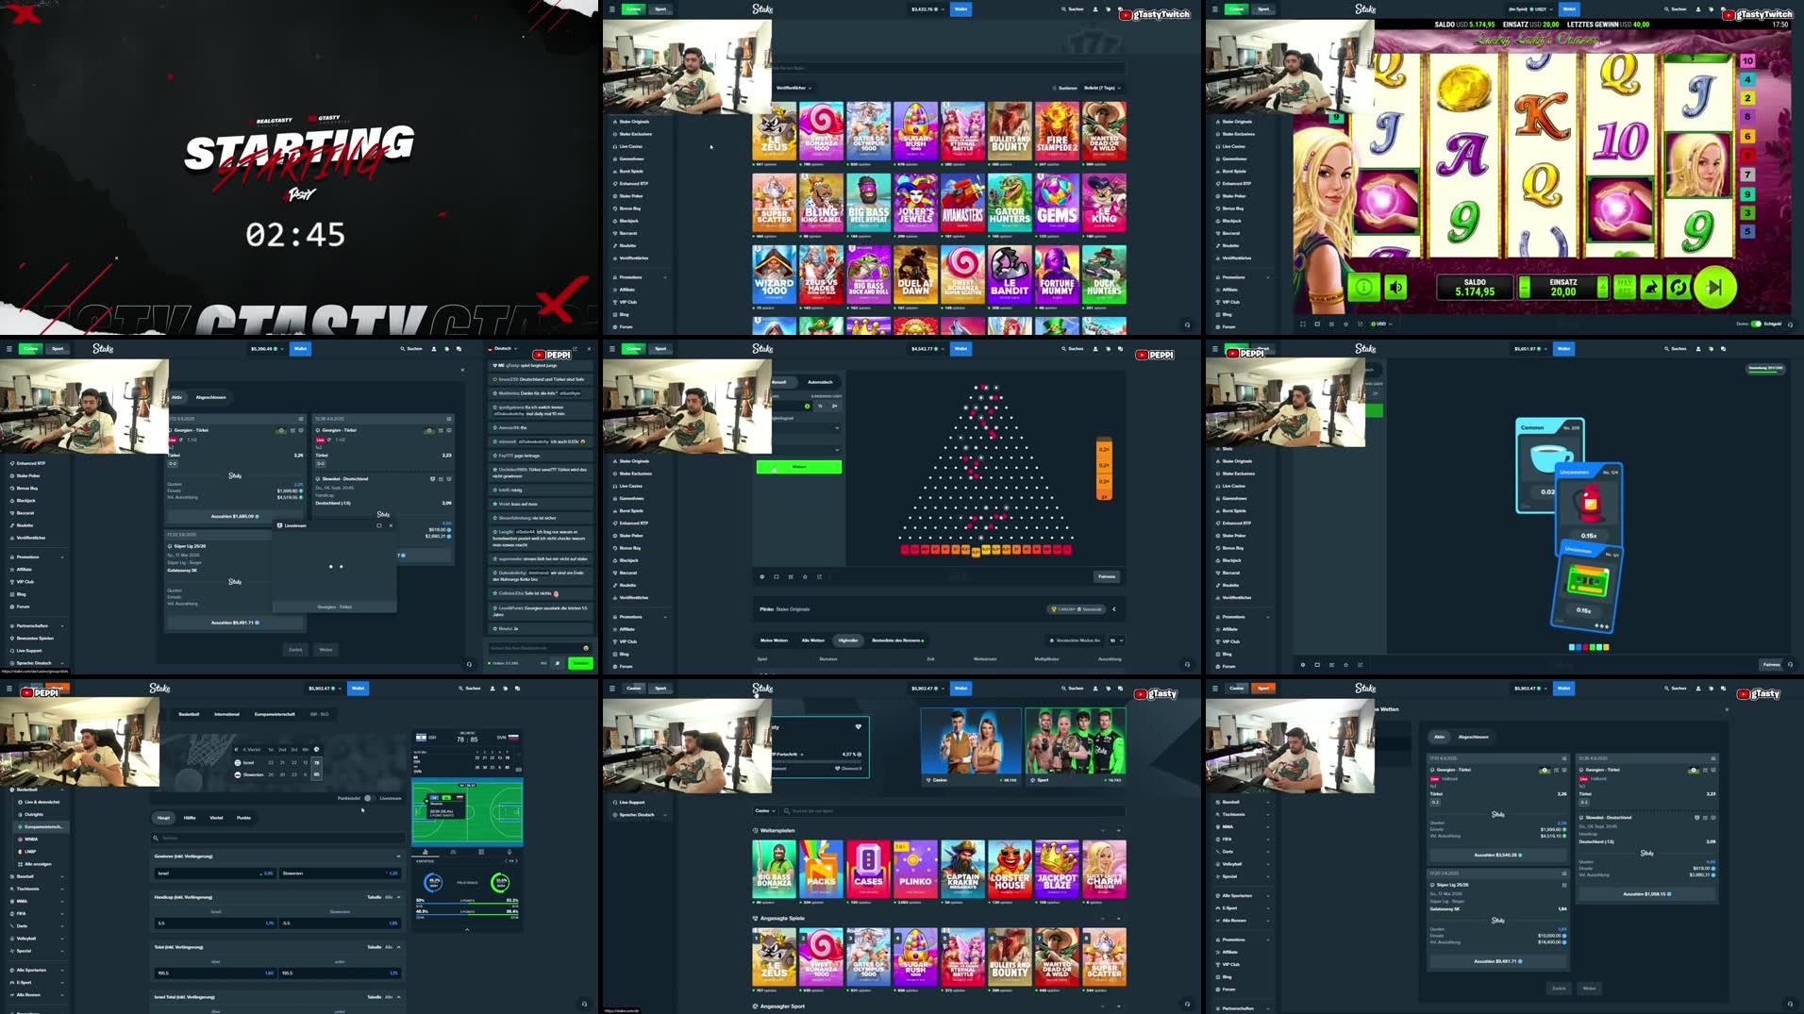Screen dimensions: 1804x1014
Task: Open the emoji picker in the chat input
Action: point(585,648)
